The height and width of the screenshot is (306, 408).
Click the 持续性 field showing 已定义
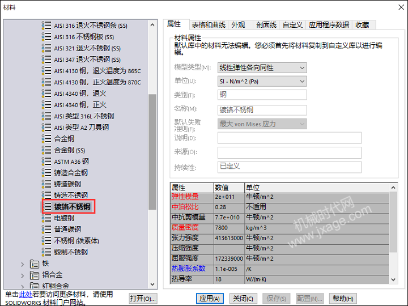click(290, 167)
